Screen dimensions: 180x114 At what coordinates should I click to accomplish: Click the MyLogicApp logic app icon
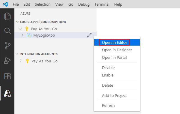(x=29, y=35)
